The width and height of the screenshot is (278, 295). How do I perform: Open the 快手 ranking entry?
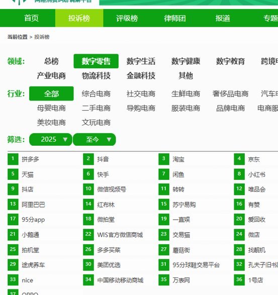click(103, 174)
